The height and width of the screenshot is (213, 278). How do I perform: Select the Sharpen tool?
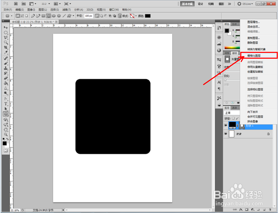pyautogui.click(x=6, y=88)
